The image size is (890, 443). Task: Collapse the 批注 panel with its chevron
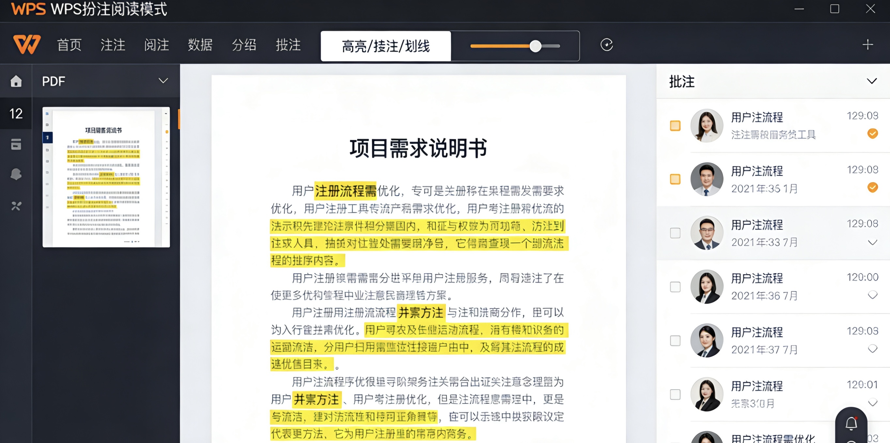click(872, 81)
